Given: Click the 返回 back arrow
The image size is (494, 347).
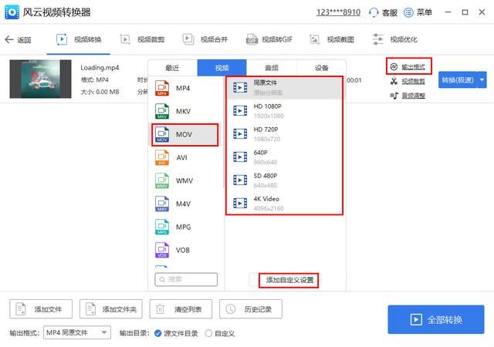Looking at the screenshot, I should (8, 39).
